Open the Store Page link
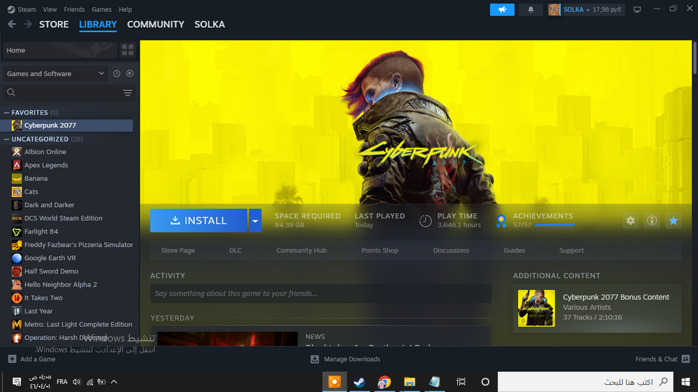Image resolution: width=698 pixels, height=392 pixels. pyautogui.click(x=178, y=250)
